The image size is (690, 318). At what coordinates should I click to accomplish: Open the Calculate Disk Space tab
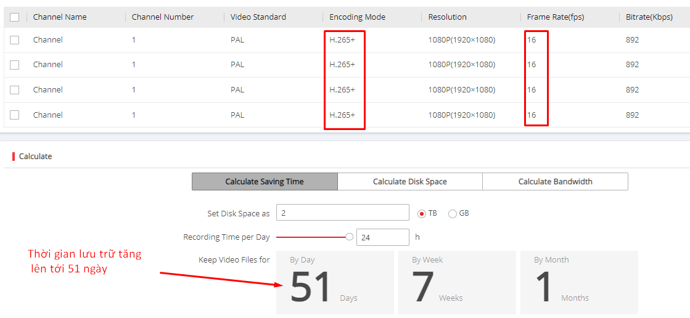[x=409, y=182]
